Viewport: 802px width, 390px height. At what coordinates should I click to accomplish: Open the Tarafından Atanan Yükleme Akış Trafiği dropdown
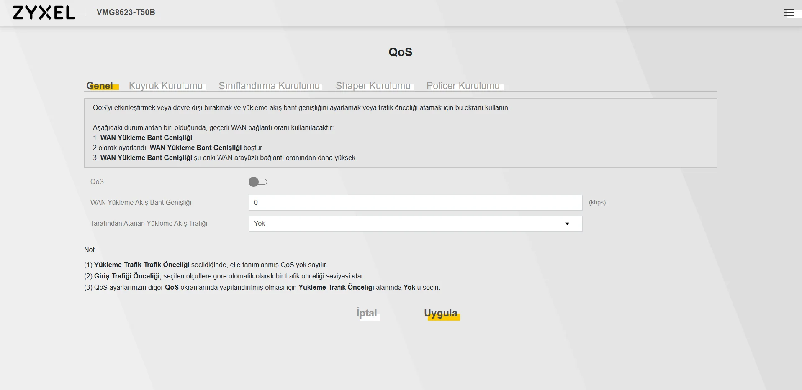pyautogui.click(x=415, y=224)
